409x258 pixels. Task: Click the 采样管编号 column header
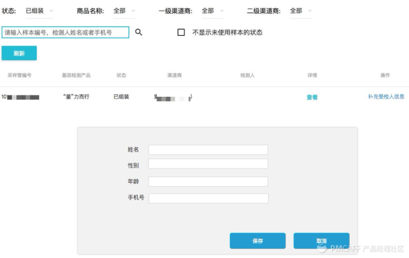click(19, 75)
